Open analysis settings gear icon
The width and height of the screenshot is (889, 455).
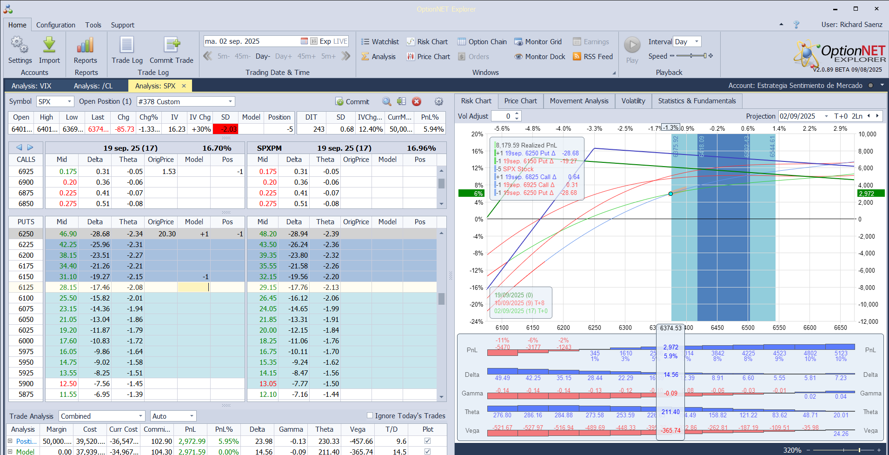[x=438, y=101]
